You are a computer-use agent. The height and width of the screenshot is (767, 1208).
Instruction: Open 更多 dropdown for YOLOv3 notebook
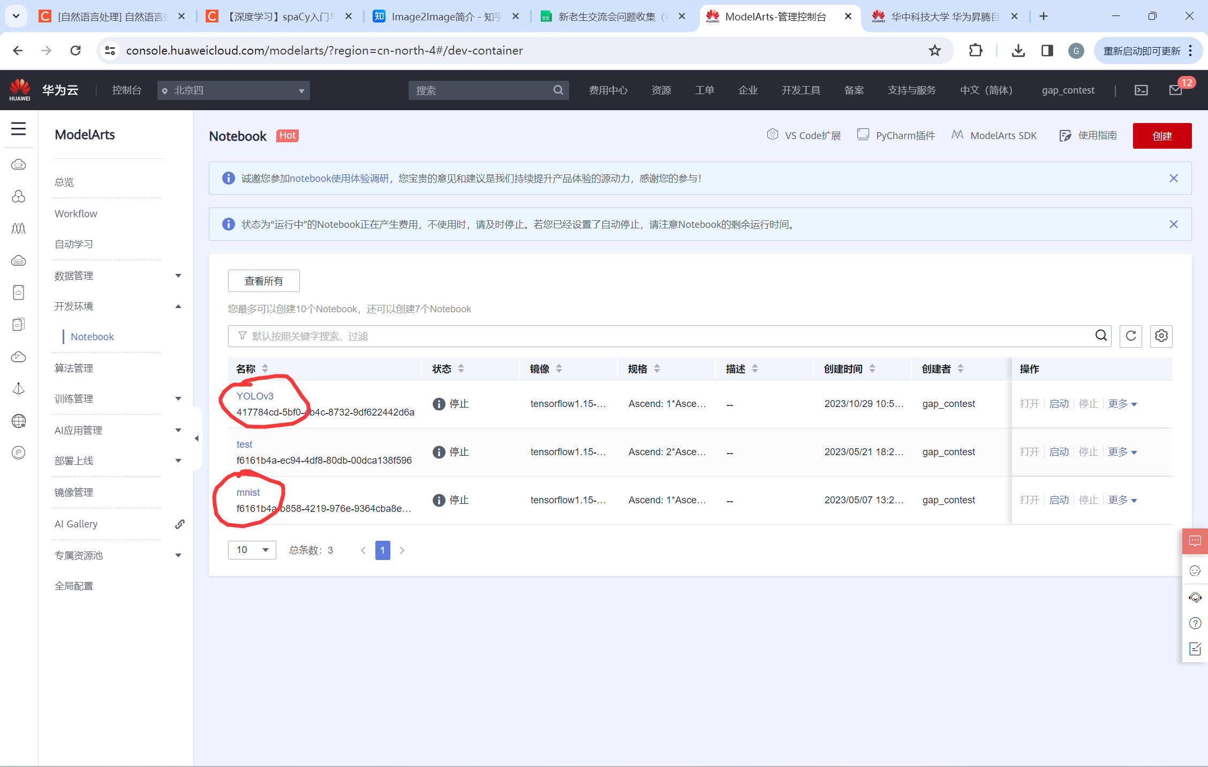pos(1122,404)
